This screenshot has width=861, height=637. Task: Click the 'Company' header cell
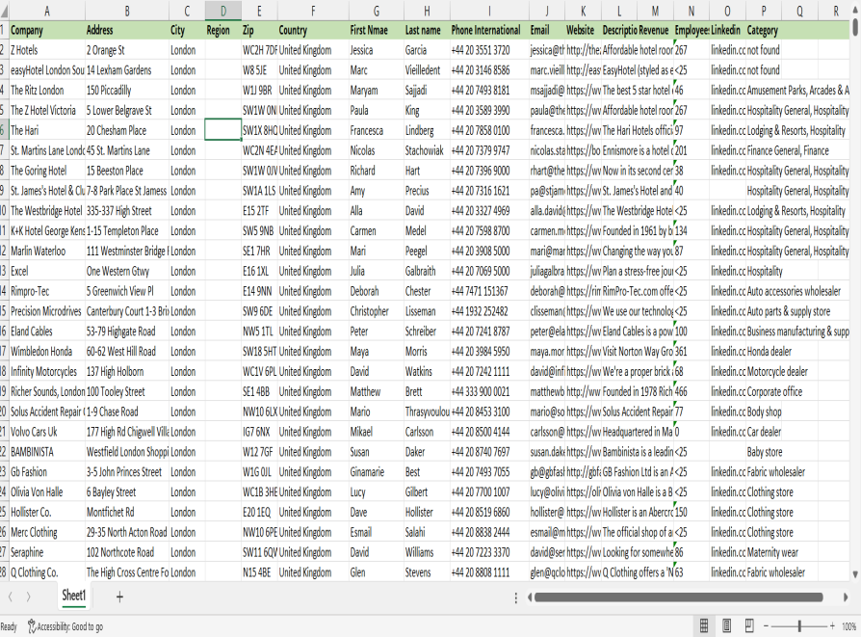click(47, 30)
